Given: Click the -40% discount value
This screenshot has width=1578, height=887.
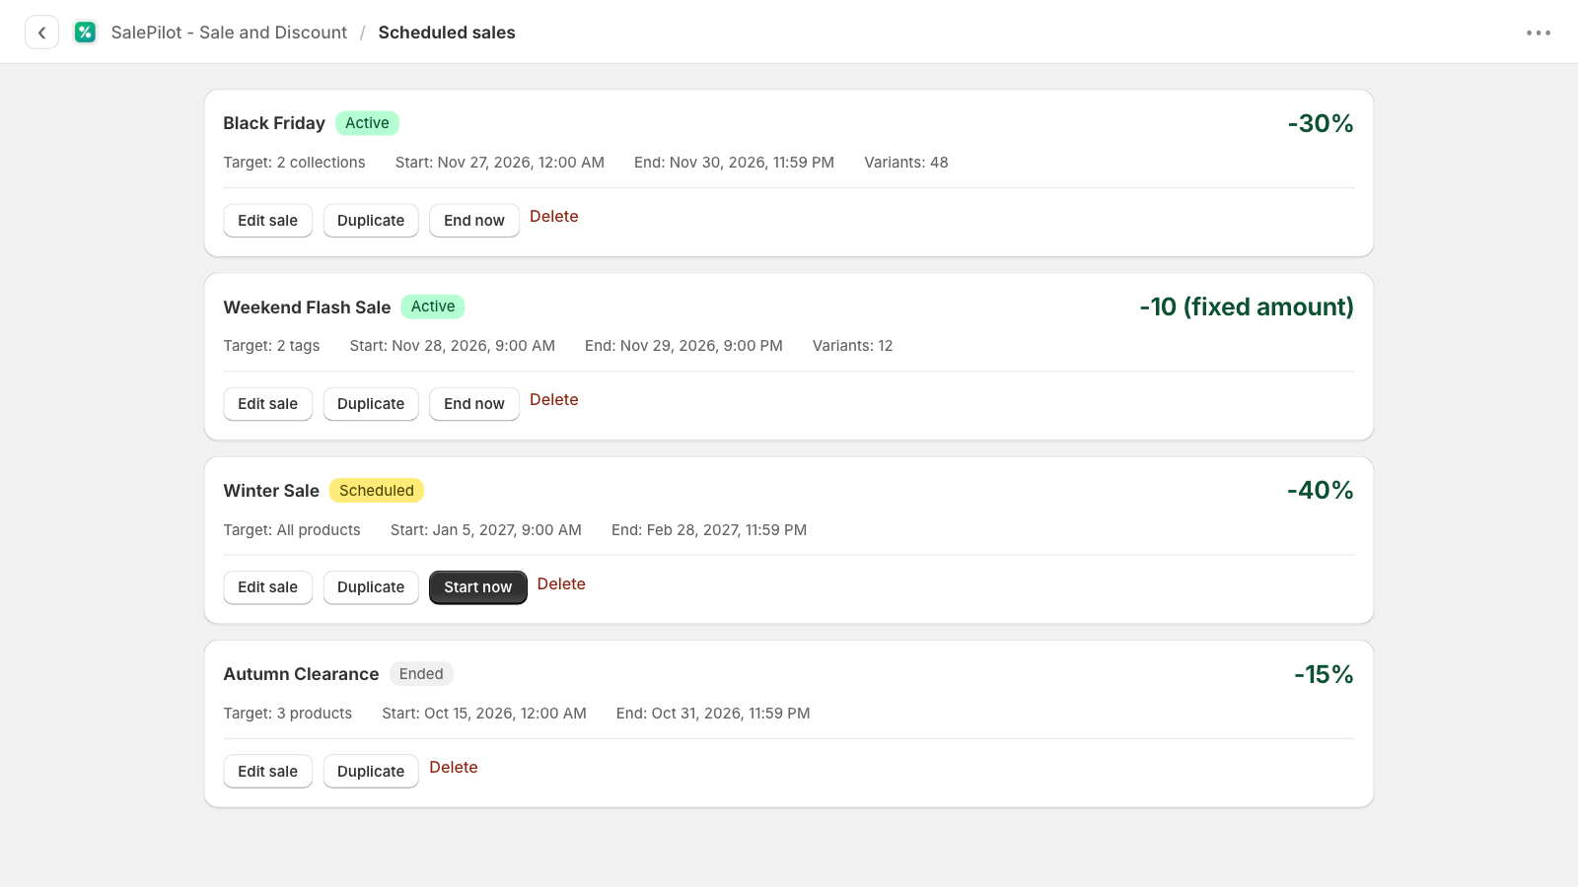Looking at the screenshot, I should click(1321, 490).
